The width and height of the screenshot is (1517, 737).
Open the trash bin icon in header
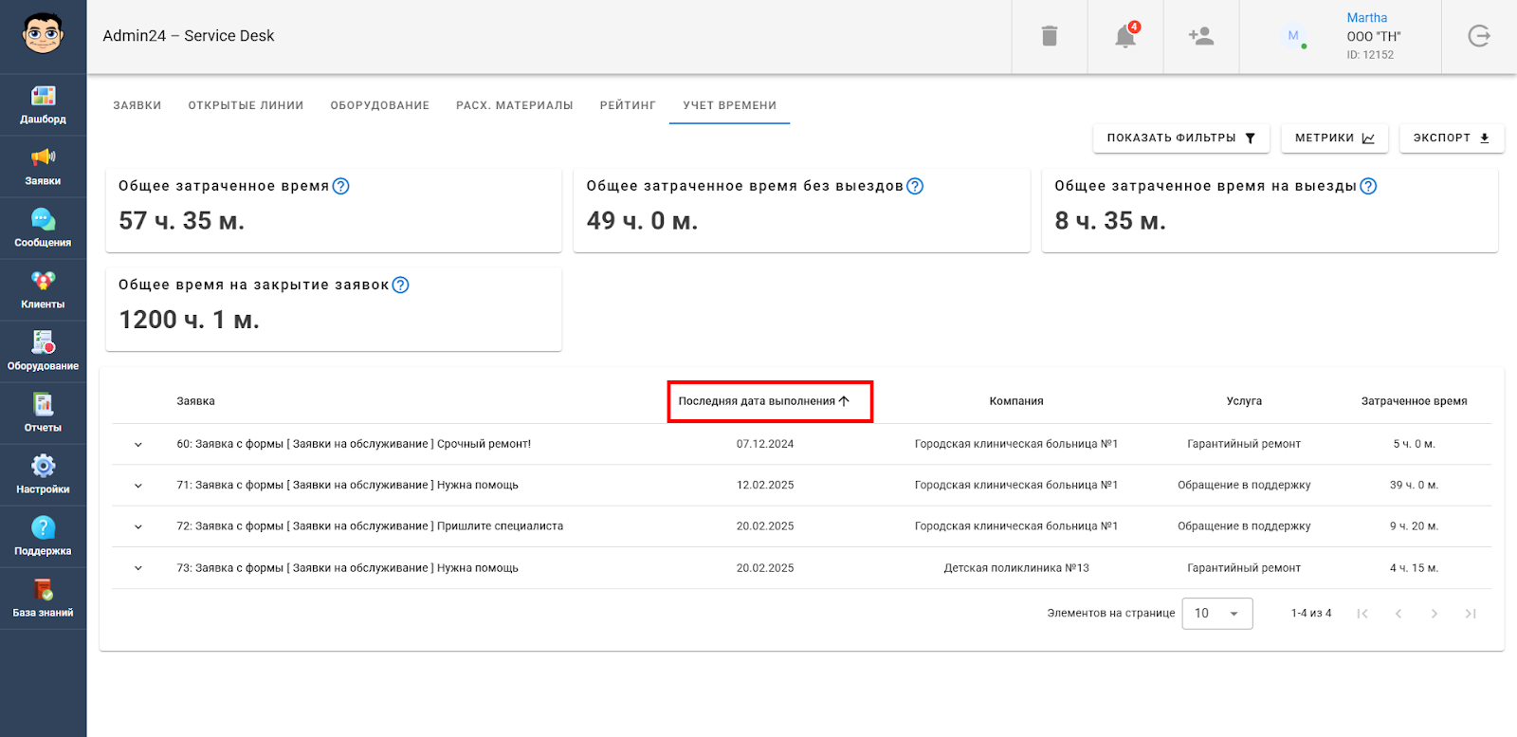[1049, 36]
